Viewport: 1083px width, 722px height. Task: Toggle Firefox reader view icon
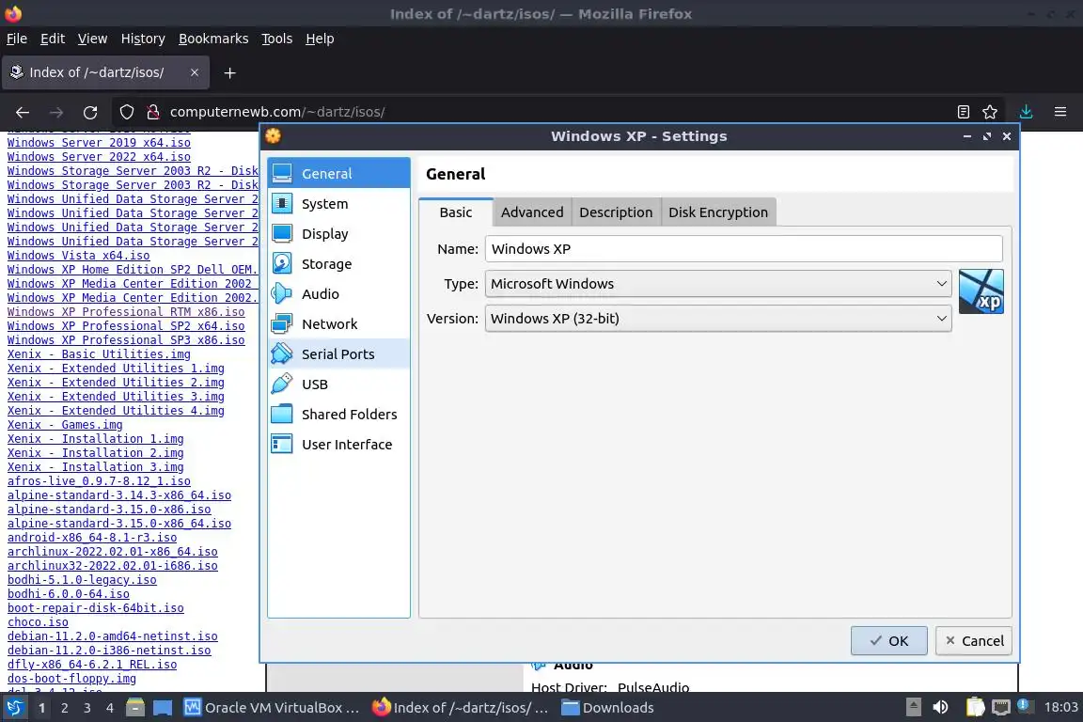tap(964, 112)
